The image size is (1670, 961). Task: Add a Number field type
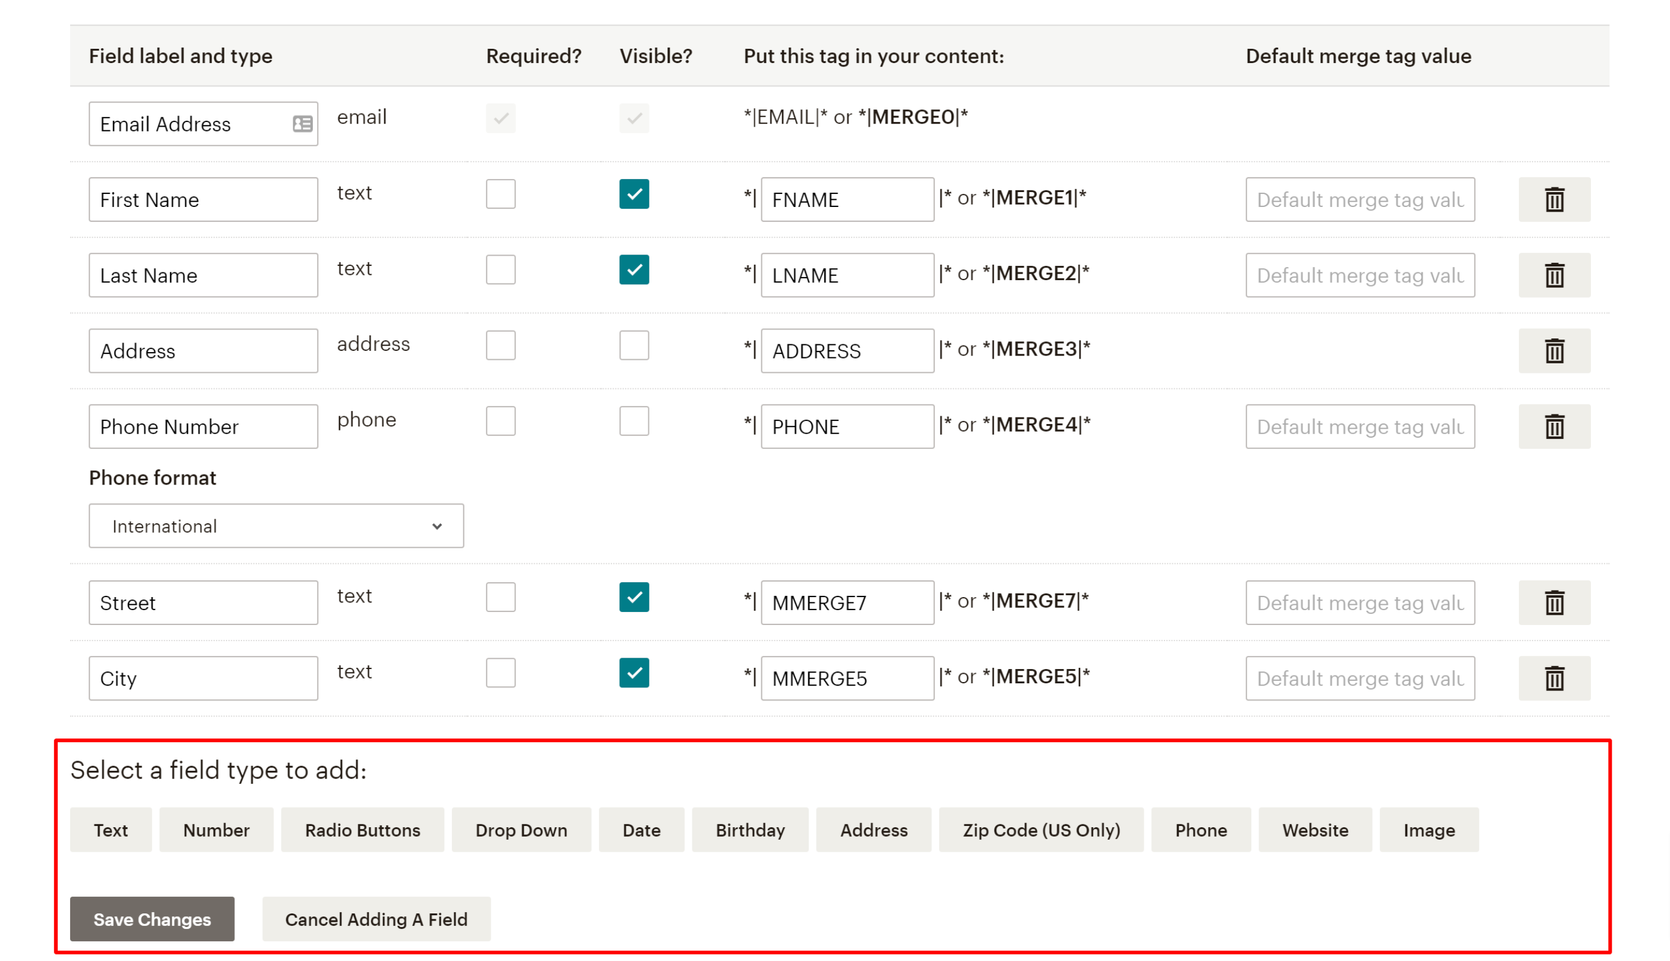coord(216,830)
